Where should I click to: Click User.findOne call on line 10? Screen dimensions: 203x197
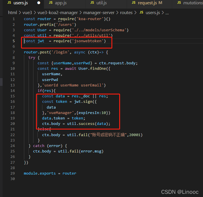pos(92,69)
